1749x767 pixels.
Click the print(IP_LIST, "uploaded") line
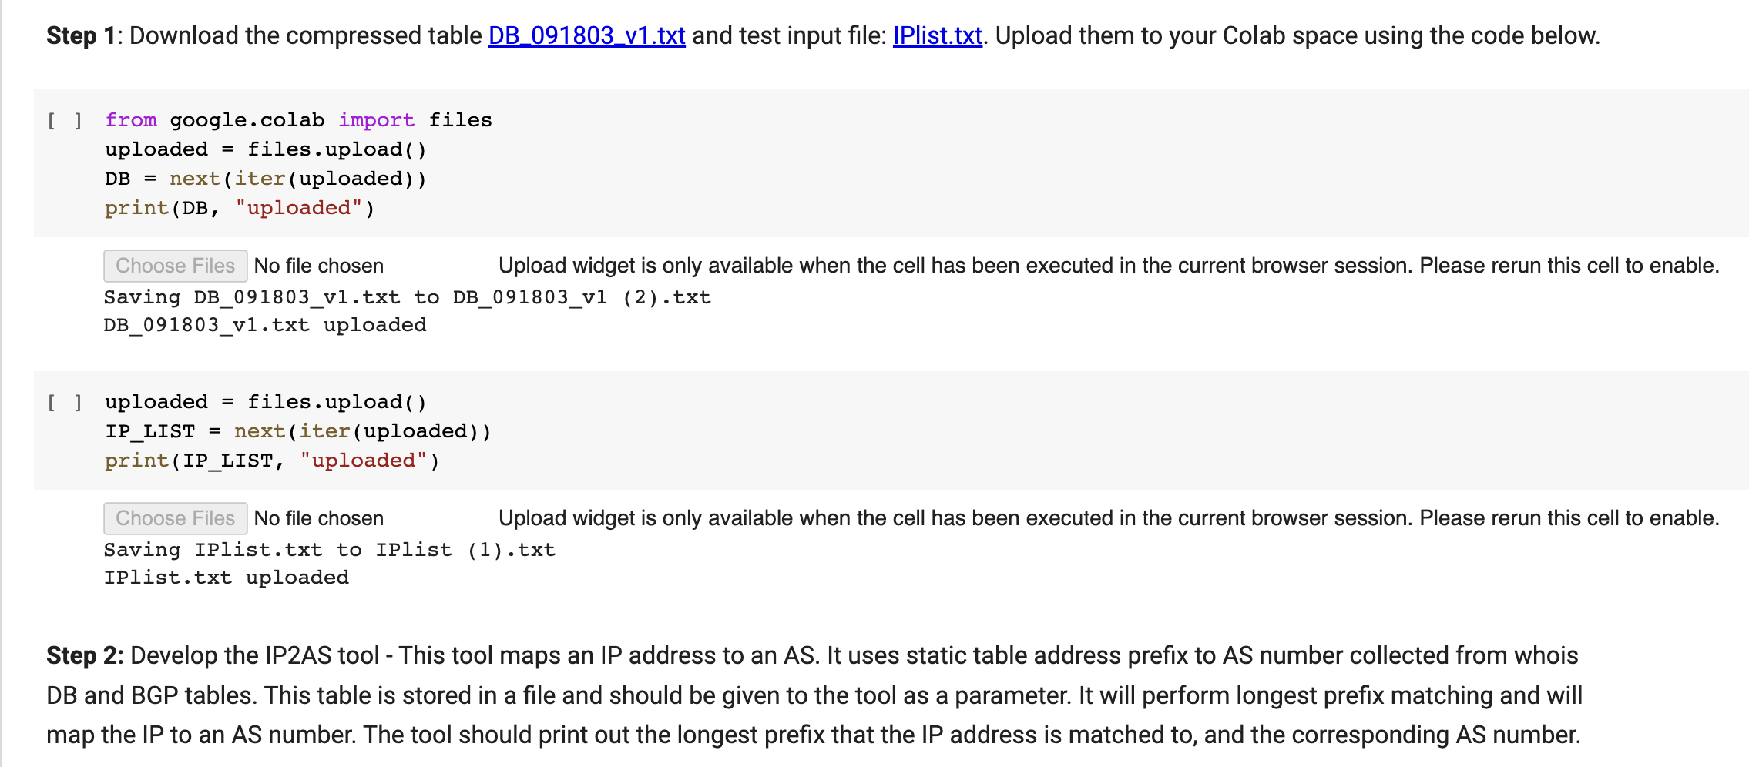(x=271, y=460)
